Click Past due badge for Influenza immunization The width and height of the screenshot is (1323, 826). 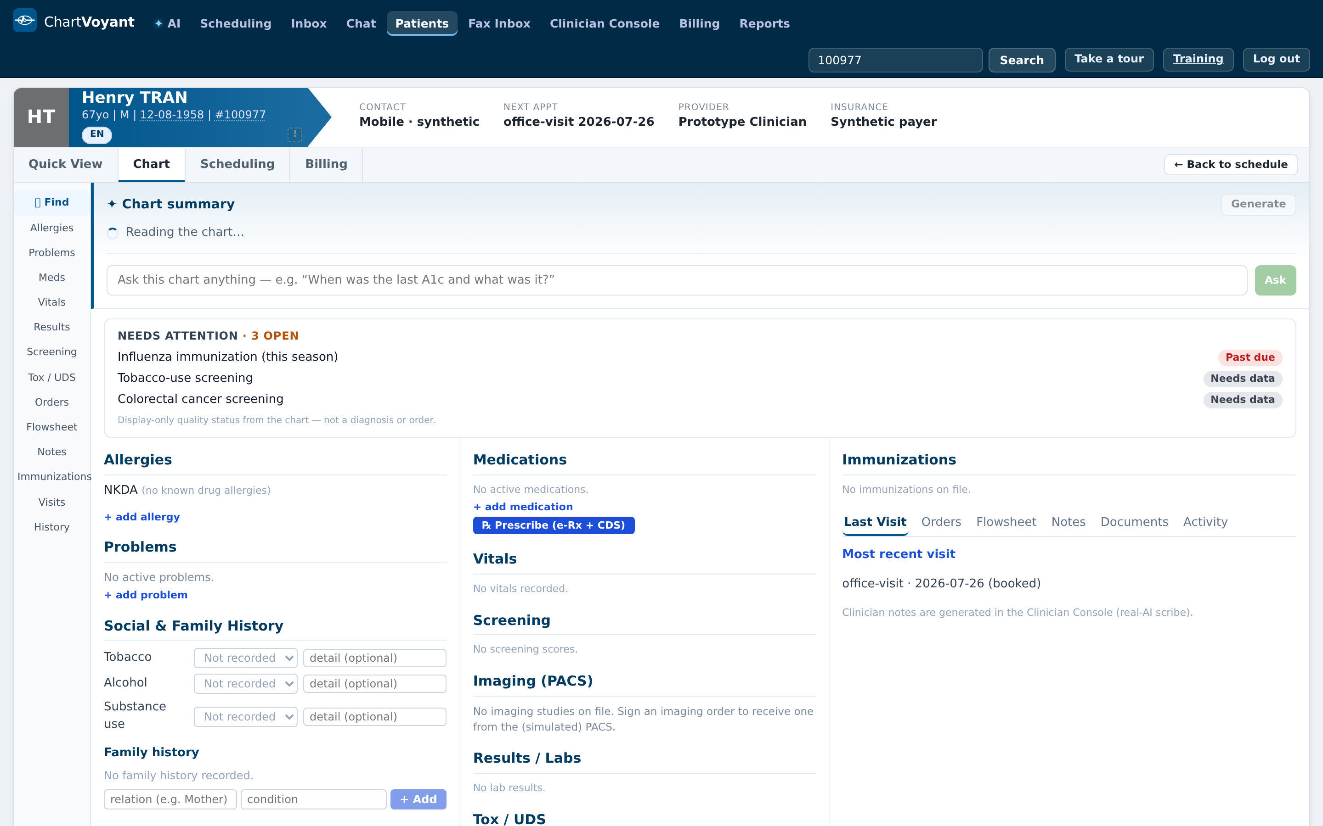click(1250, 357)
